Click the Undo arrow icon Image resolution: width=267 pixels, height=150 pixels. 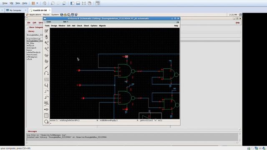coord(46,73)
